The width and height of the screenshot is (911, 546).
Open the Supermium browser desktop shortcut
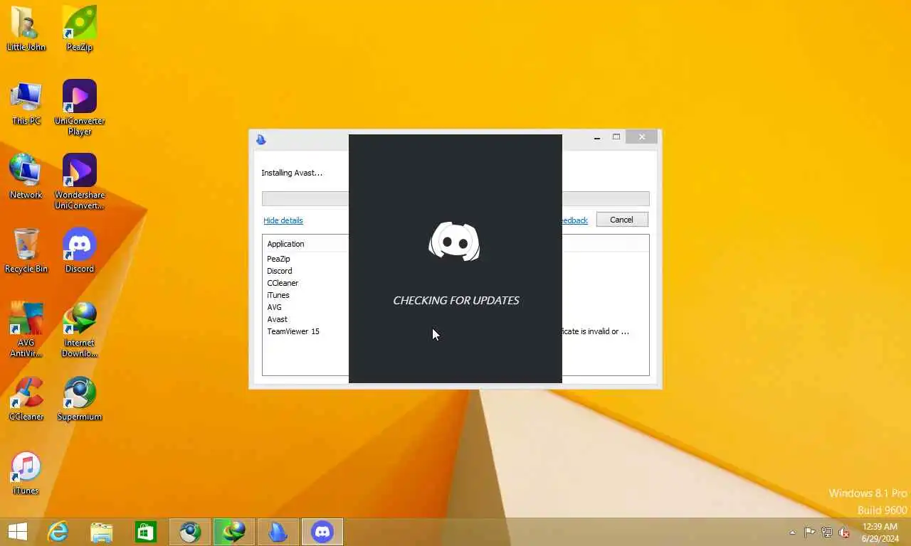[80, 398]
